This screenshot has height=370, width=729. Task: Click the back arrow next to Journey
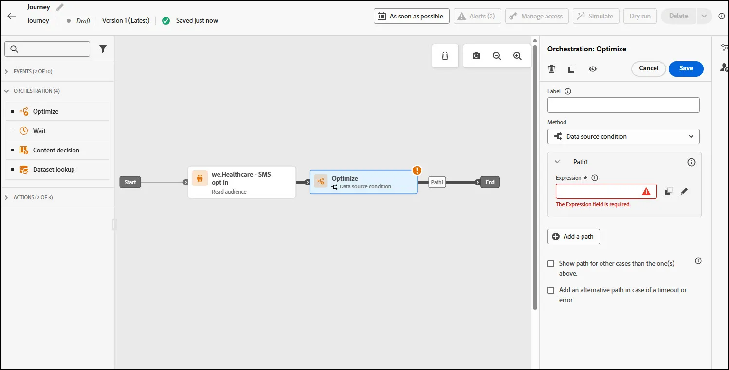point(12,16)
